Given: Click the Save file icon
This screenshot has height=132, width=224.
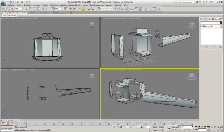Looking at the screenshot, I should 15,2.
